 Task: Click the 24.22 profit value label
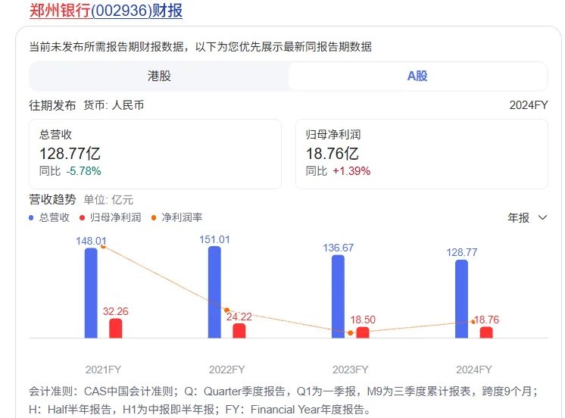(239, 317)
